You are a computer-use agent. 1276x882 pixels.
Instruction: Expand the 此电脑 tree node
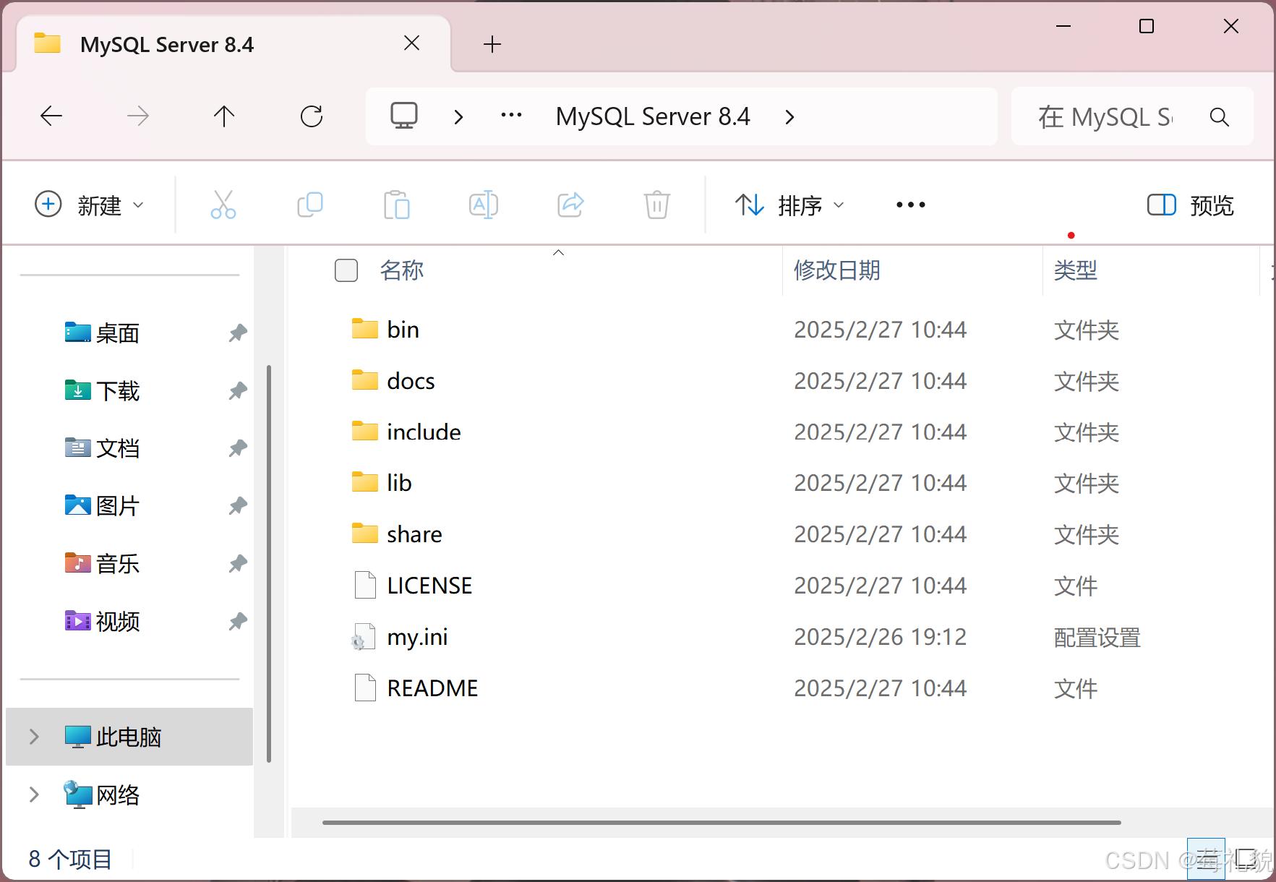tap(34, 737)
